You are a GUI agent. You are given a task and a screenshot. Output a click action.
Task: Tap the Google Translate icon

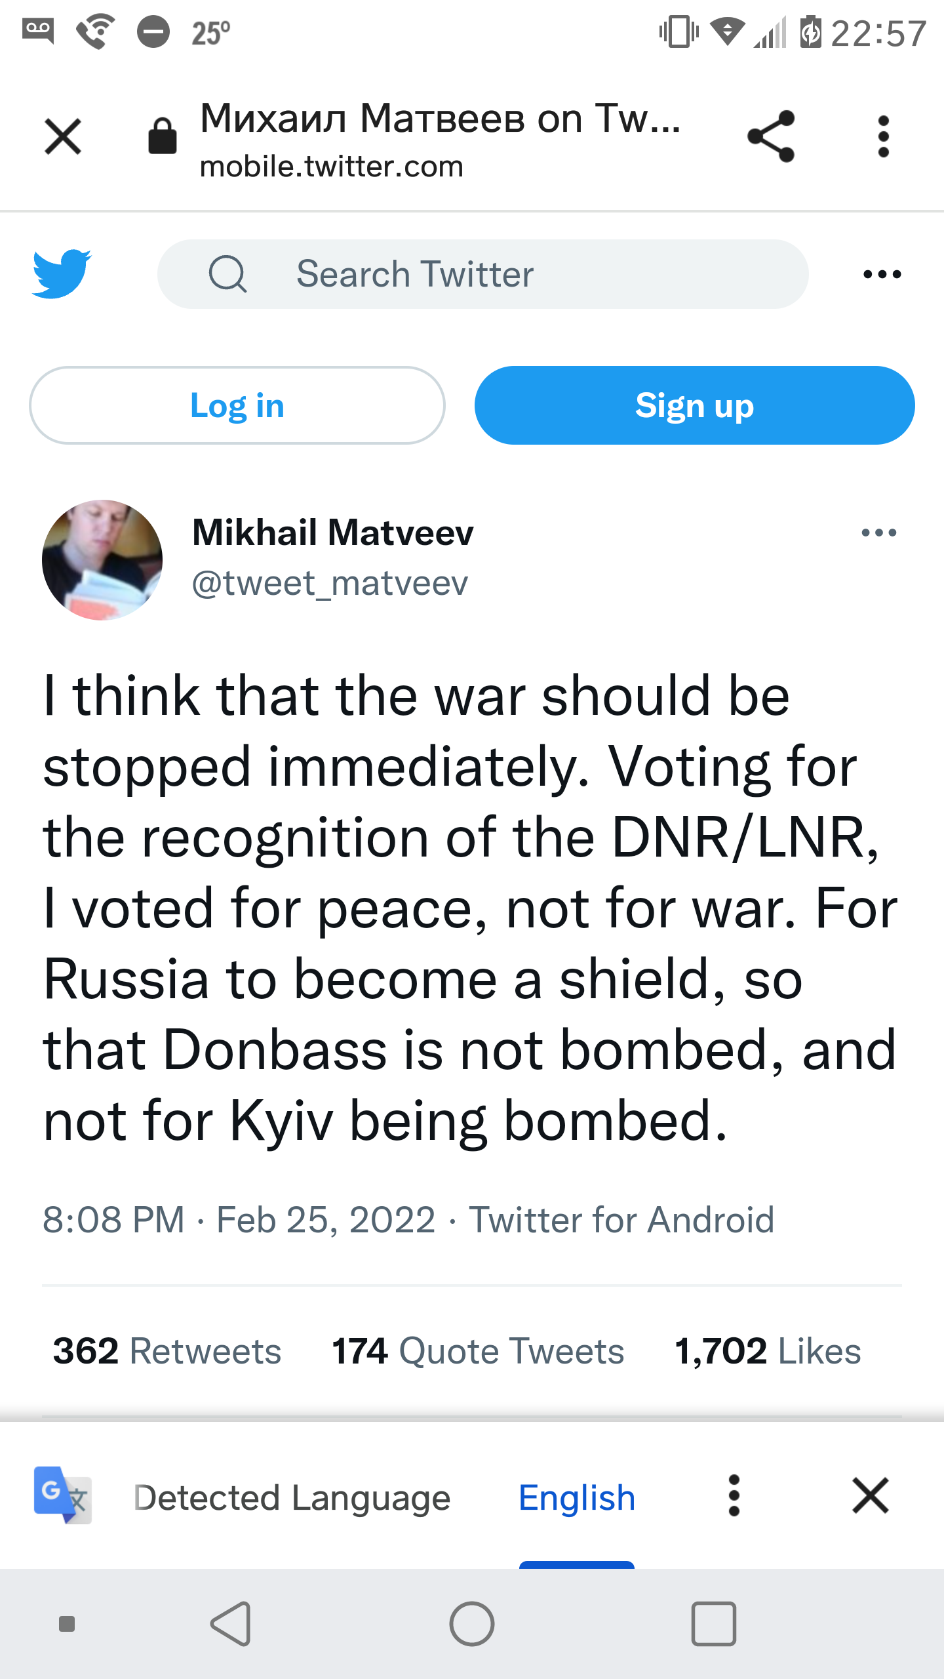(62, 1496)
